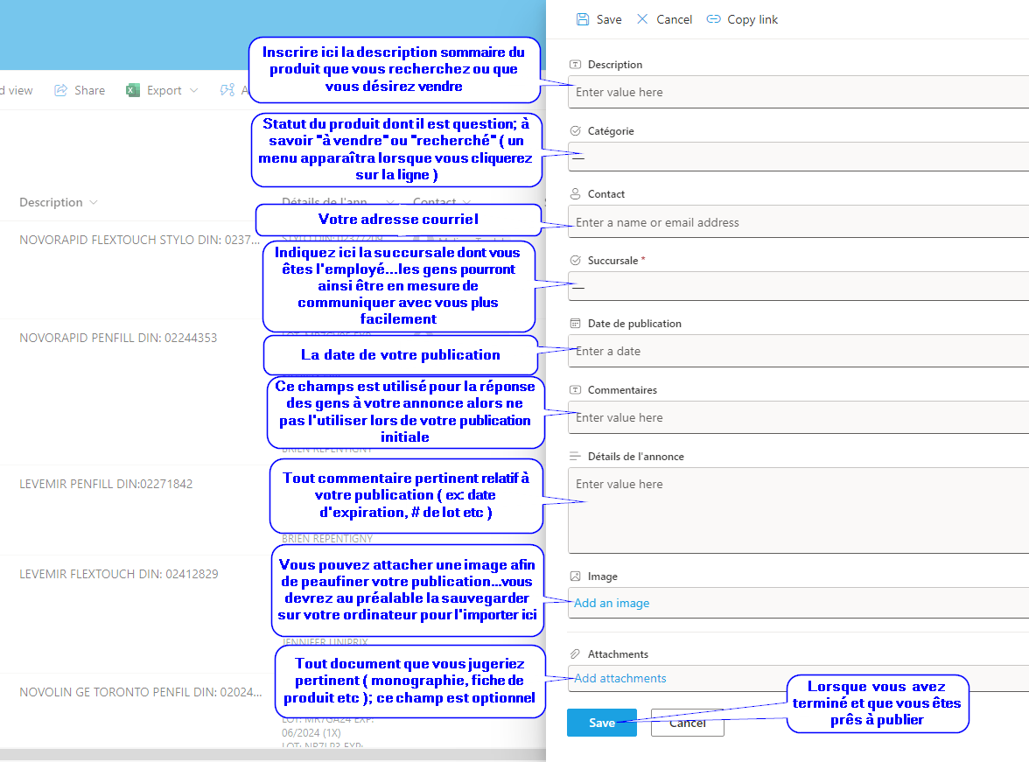
Task: Click the Save label in top command bar
Action: click(x=609, y=20)
